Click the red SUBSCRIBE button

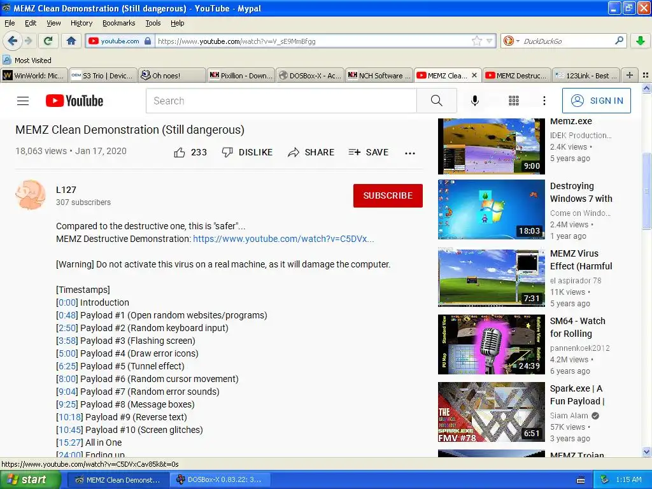(388, 195)
